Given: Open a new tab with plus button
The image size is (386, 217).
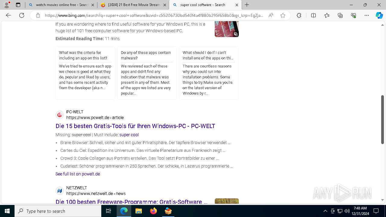Looking at the screenshot, I should 247,5.
